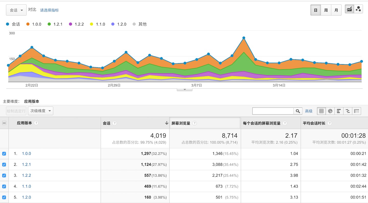Switch to line chart view icon
Viewport: 368px width, 203px height.
[349, 9]
